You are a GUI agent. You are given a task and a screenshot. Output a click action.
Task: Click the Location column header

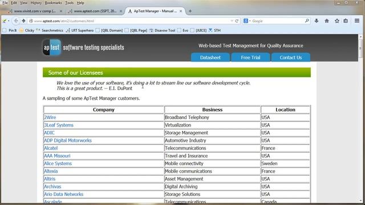[285, 110]
